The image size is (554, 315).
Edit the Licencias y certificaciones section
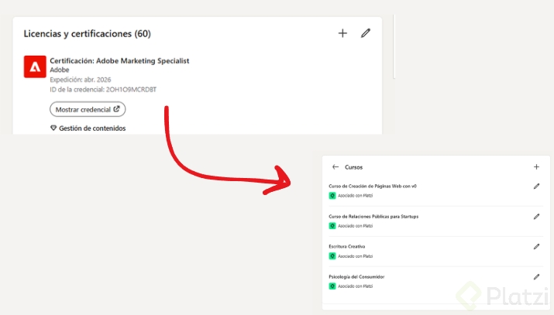pos(366,33)
